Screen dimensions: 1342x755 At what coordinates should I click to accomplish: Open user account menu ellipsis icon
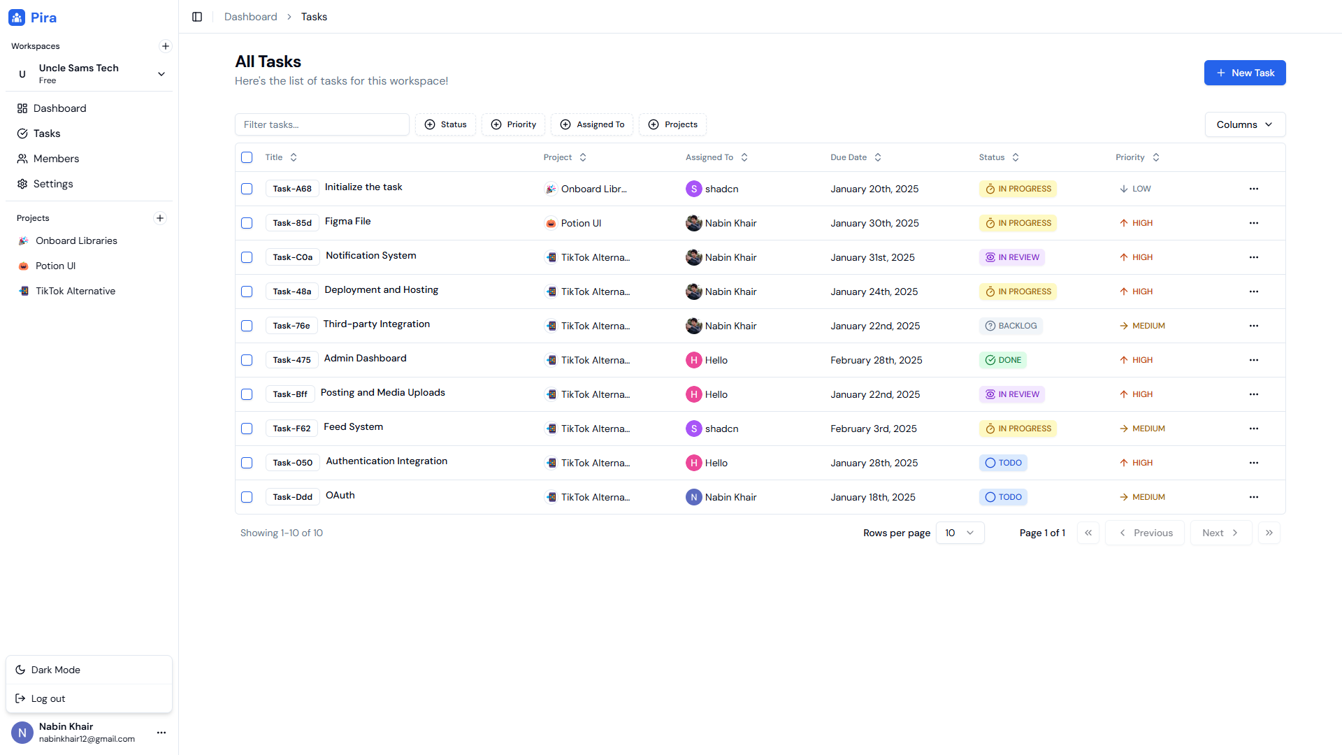point(161,733)
